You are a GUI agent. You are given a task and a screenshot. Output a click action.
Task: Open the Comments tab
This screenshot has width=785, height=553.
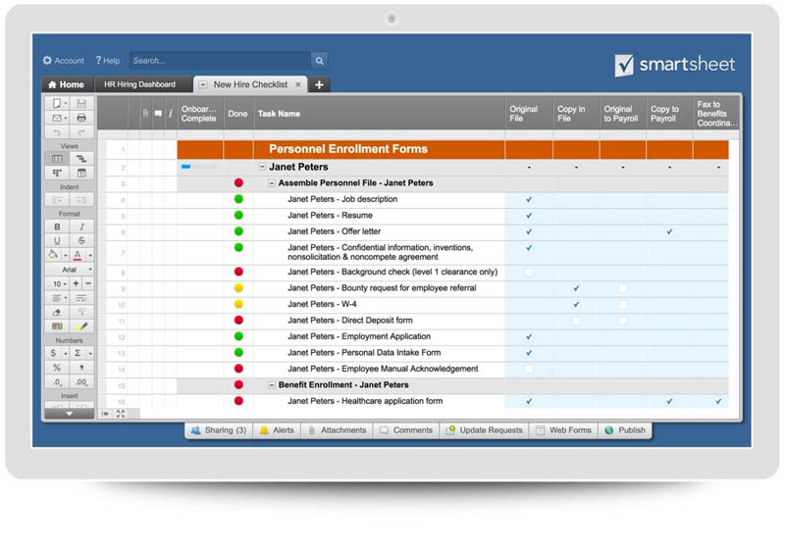pyautogui.click(x=406, y=430)
